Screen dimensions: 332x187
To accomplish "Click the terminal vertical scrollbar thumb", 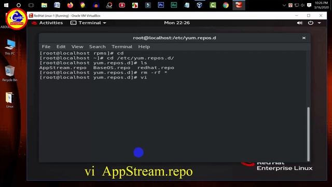I will pos(308,134).
